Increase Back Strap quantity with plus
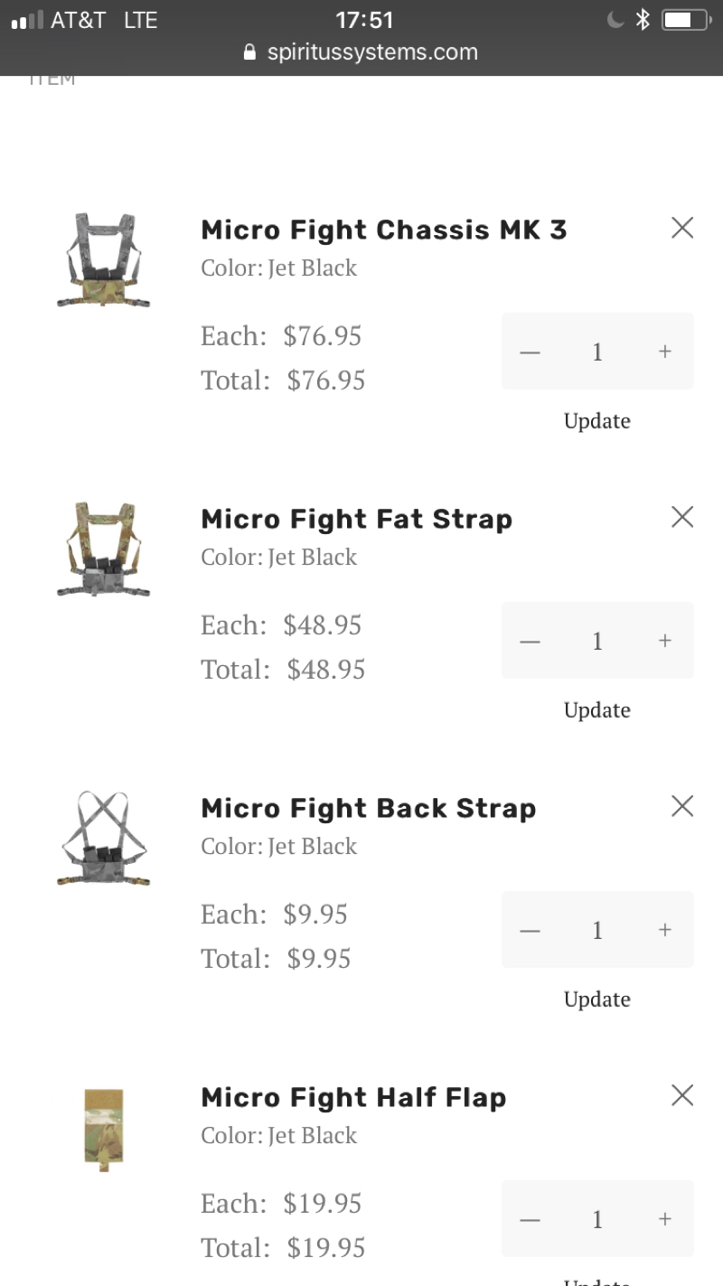 tap(665, 930)
